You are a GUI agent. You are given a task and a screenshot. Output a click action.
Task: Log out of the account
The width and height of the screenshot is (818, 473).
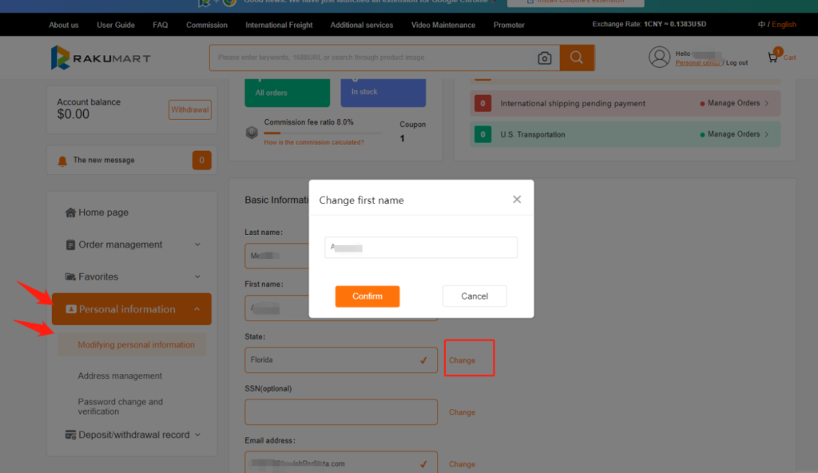[x=737, y=62]
